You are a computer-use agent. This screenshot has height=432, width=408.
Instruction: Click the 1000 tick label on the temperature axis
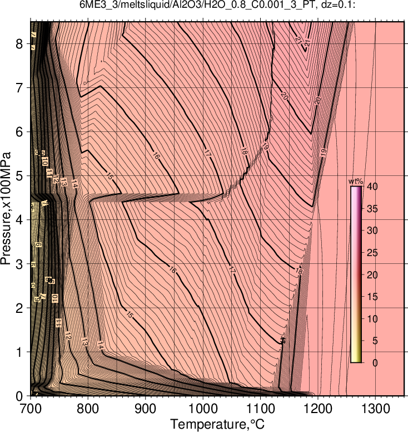203,409
